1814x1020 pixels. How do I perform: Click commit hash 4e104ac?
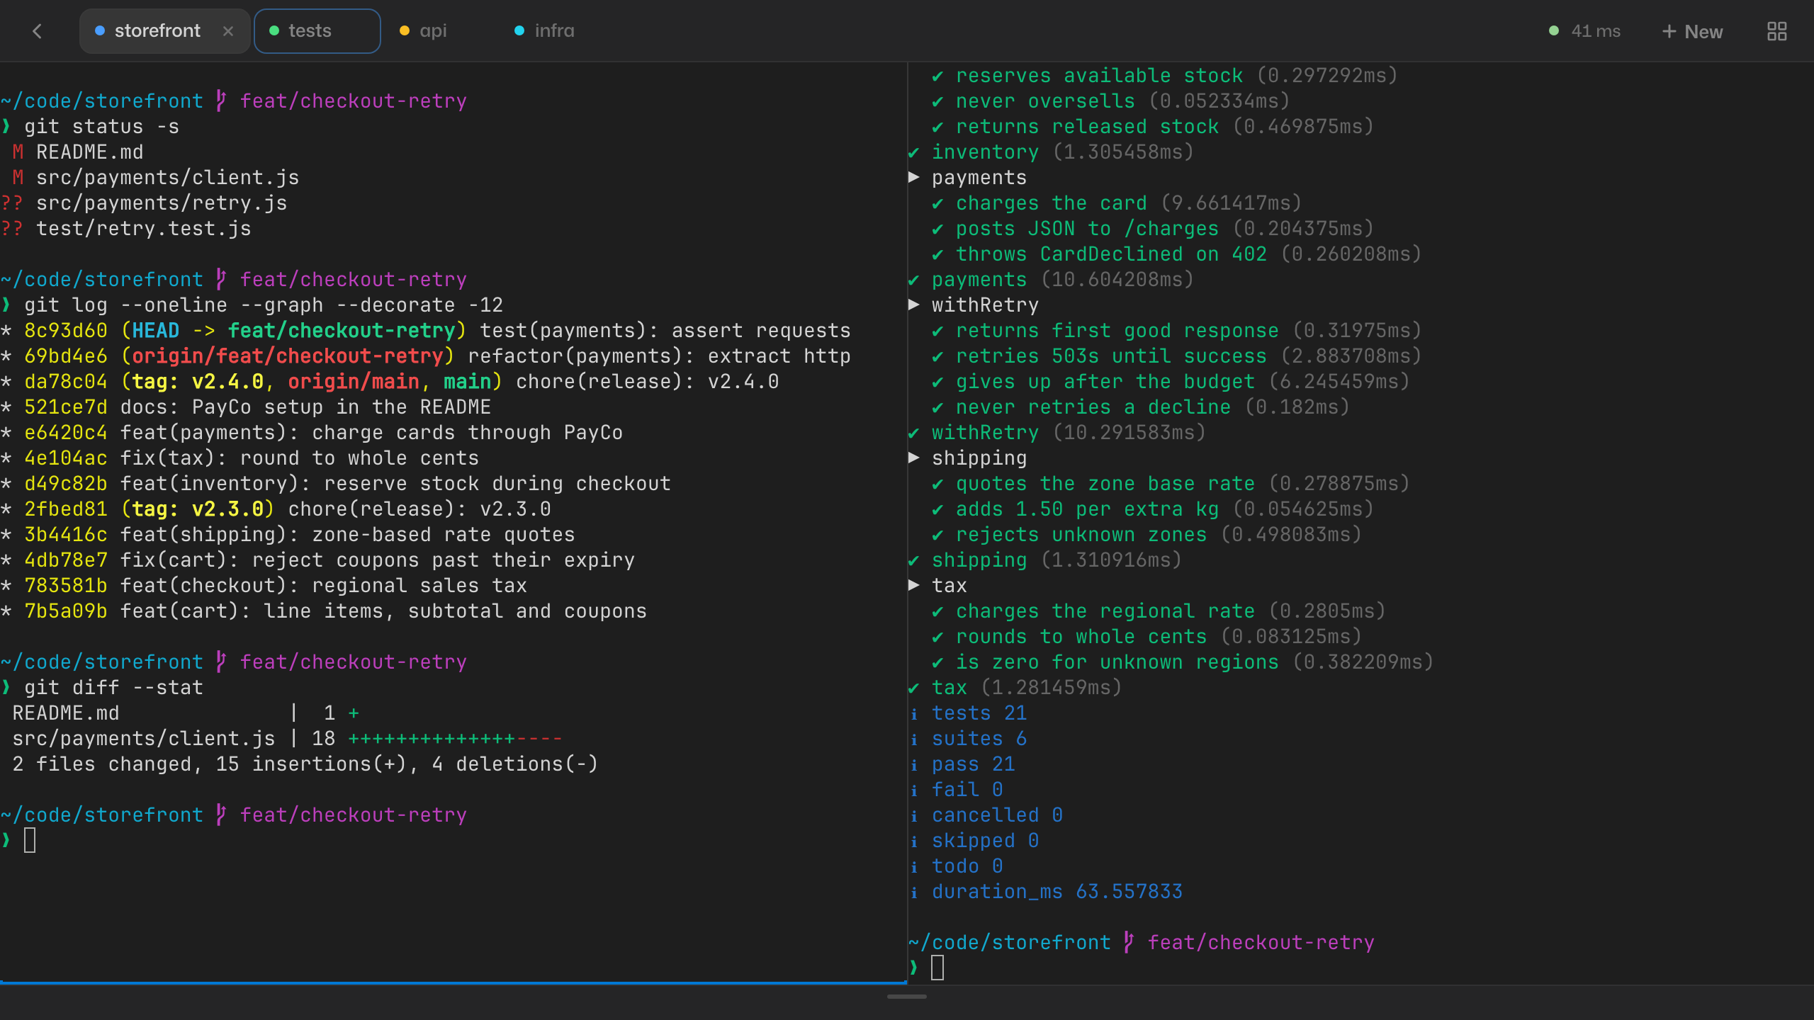(x=66, y=458)
